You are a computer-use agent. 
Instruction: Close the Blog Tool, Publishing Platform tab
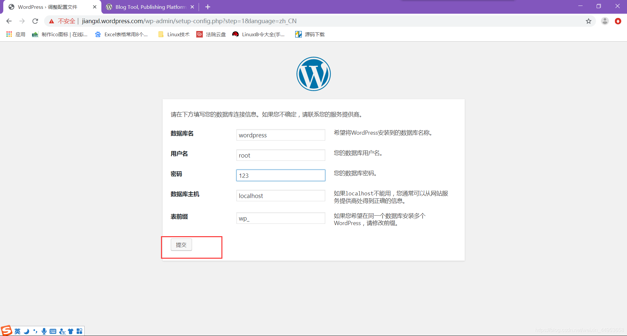192,7
